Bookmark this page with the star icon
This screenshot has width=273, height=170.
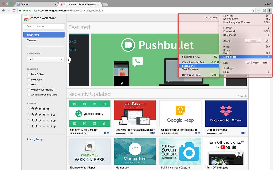[253, 10]
